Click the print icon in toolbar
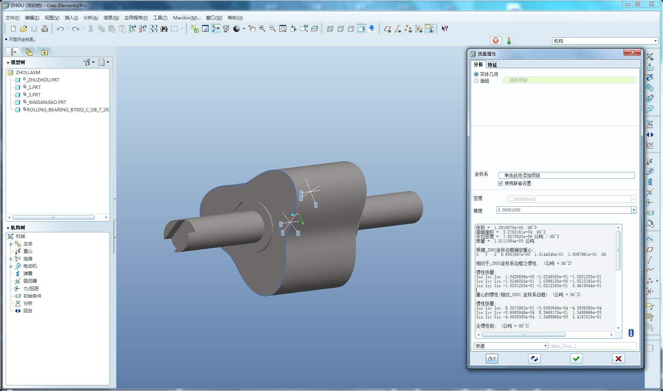663x391 pixels. click(x=45, y=29)
